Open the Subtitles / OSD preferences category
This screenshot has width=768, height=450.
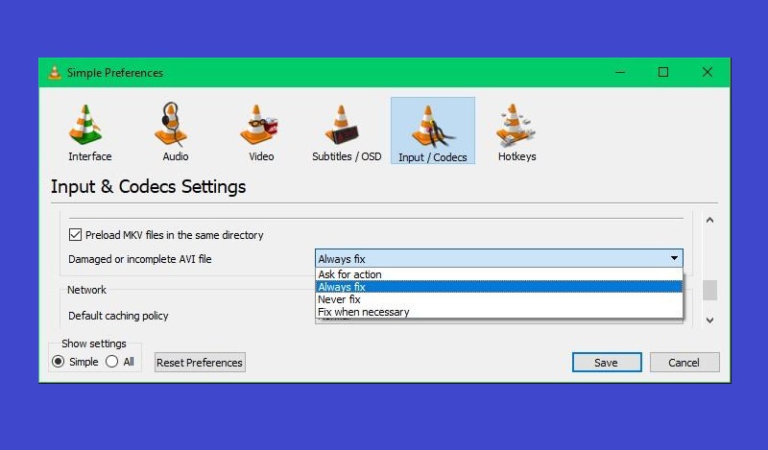point(347,132)
